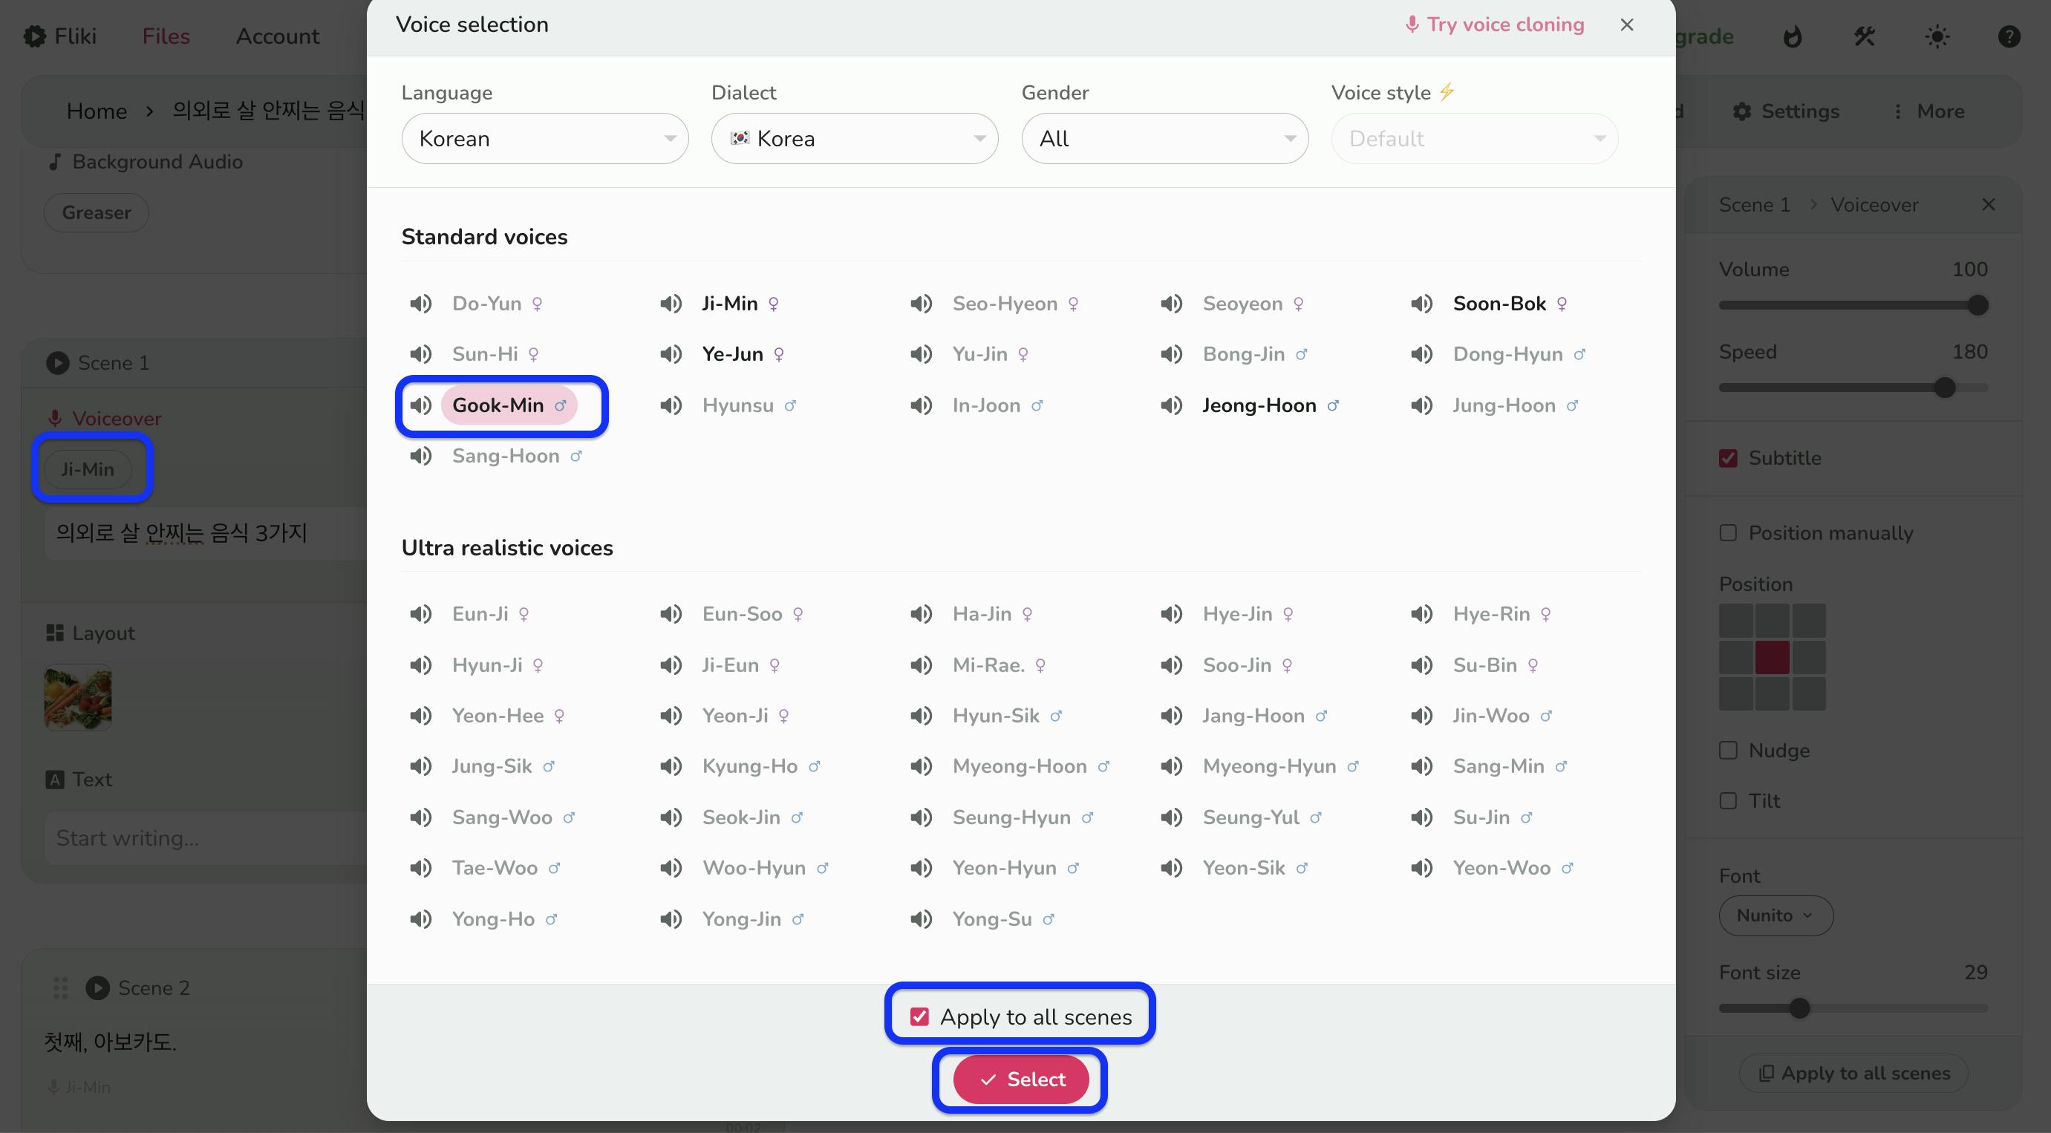
Task: Play preview of Mi-Rae voice
Action: point(922,665)
